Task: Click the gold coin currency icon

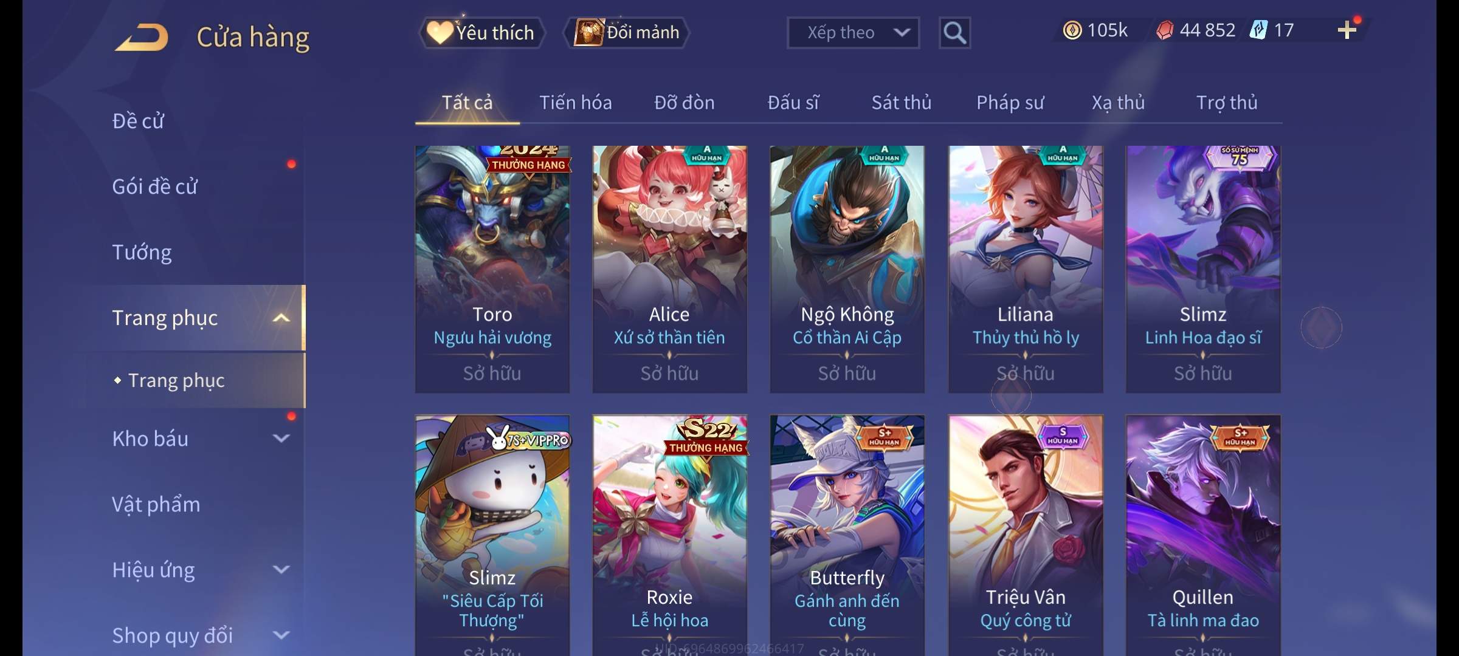Action: [1072, 30]
